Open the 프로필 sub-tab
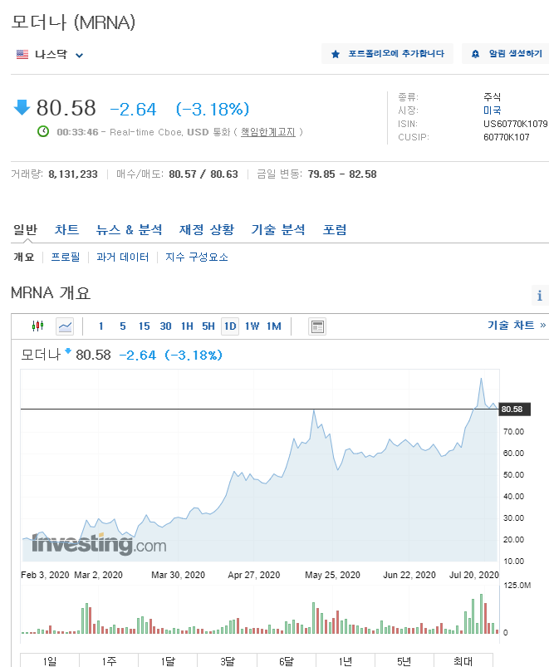The image size is (549, 667). 66,257
